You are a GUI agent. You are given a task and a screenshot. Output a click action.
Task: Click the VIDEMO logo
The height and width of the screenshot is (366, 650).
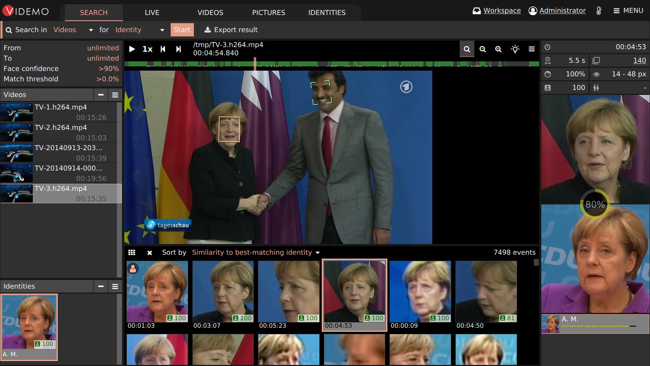tap(26, 11)
